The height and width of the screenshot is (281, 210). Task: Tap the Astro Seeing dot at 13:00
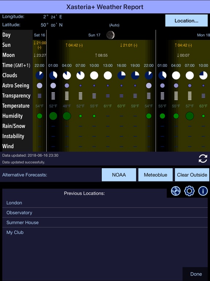(108, 86)
